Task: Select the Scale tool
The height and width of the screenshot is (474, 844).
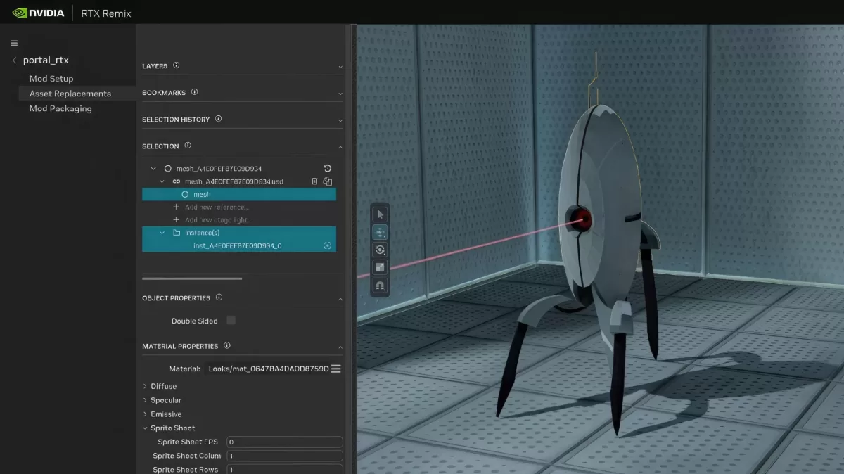Action: coord(380,267)
